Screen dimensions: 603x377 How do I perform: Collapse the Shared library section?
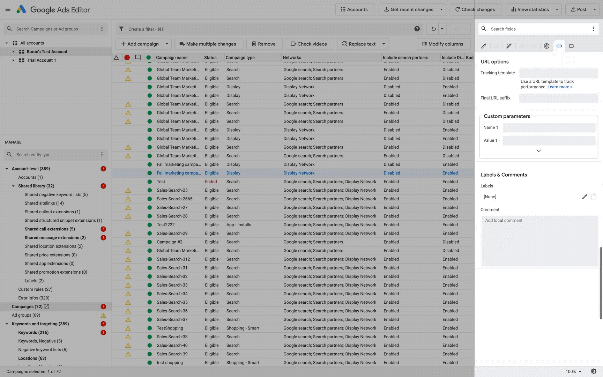tap(13, 186)
